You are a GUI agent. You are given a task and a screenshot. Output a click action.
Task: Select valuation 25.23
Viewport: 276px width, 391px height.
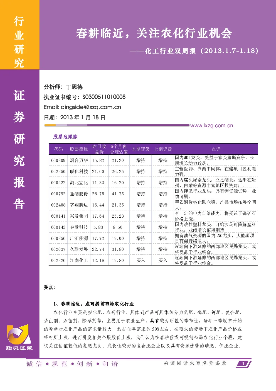118,216
